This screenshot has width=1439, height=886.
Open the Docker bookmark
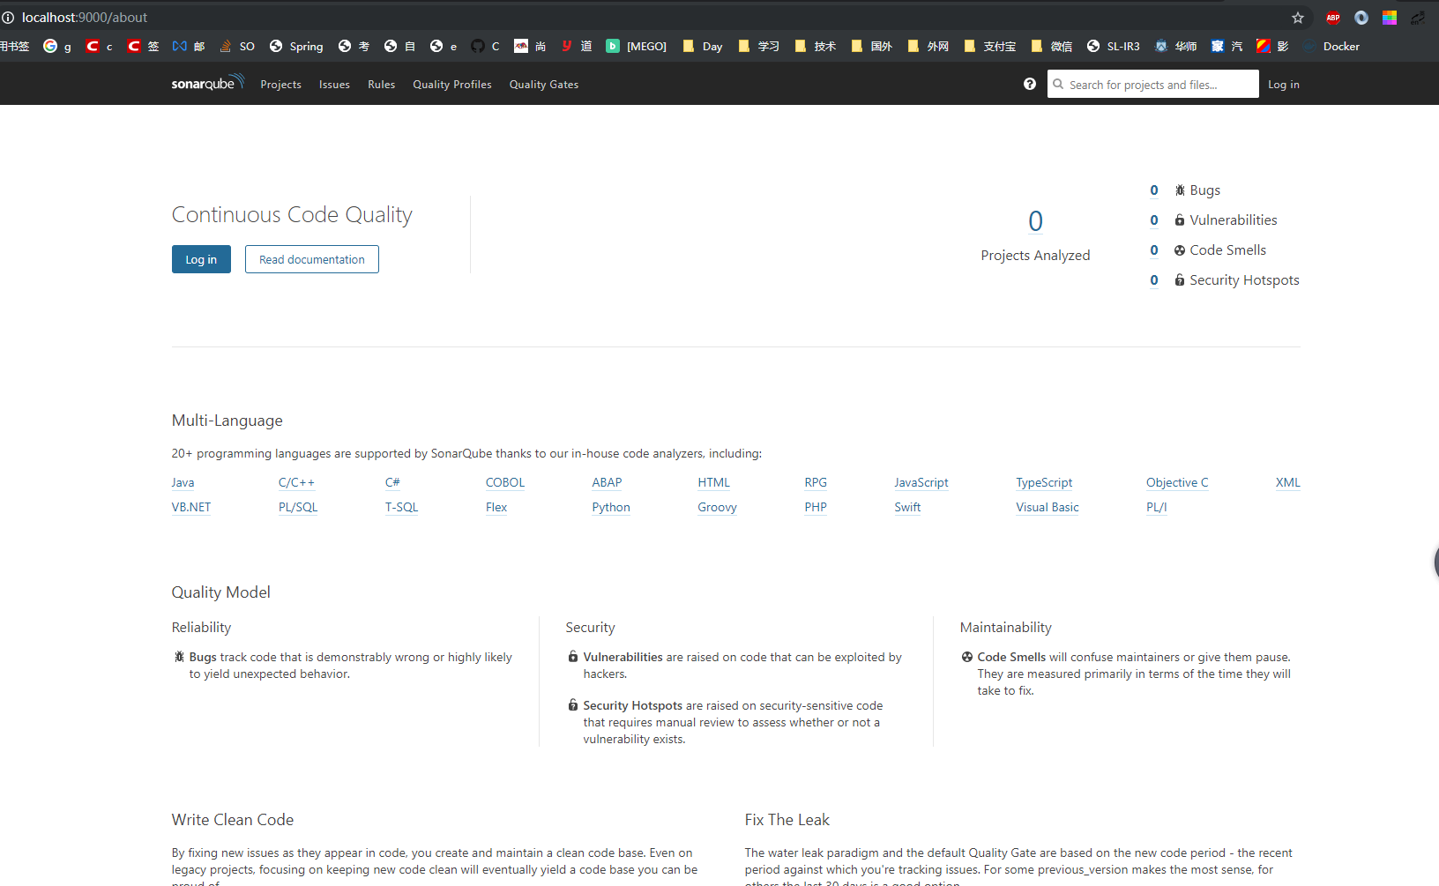tap(1331, 46)
